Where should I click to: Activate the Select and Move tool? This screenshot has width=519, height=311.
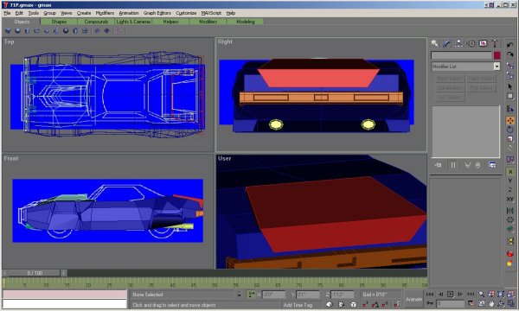[510, 121]
